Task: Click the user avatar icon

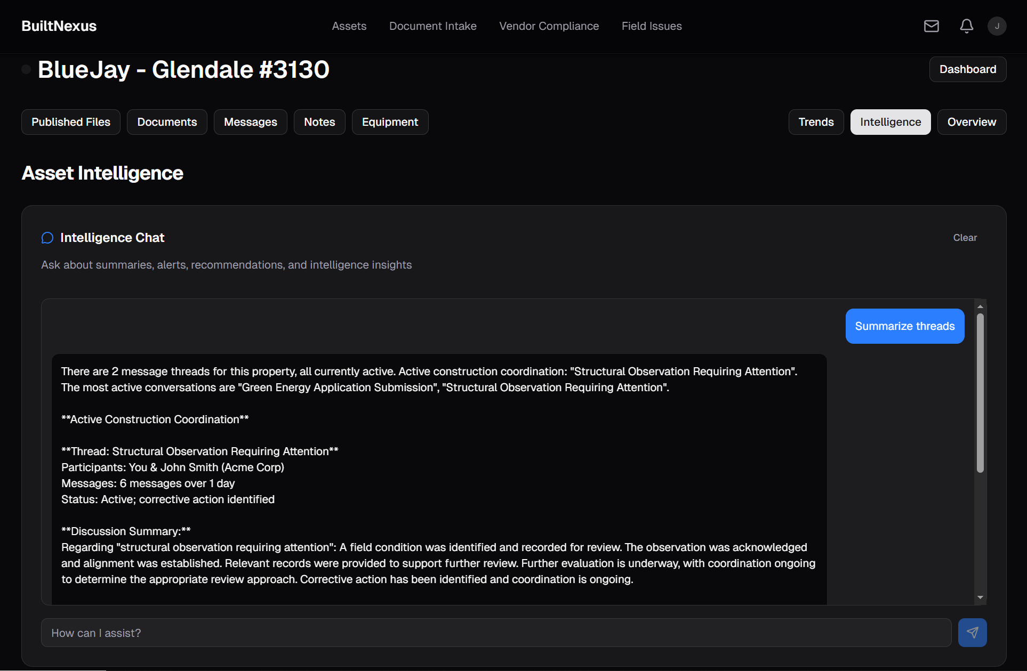Action: pos(997,26)
